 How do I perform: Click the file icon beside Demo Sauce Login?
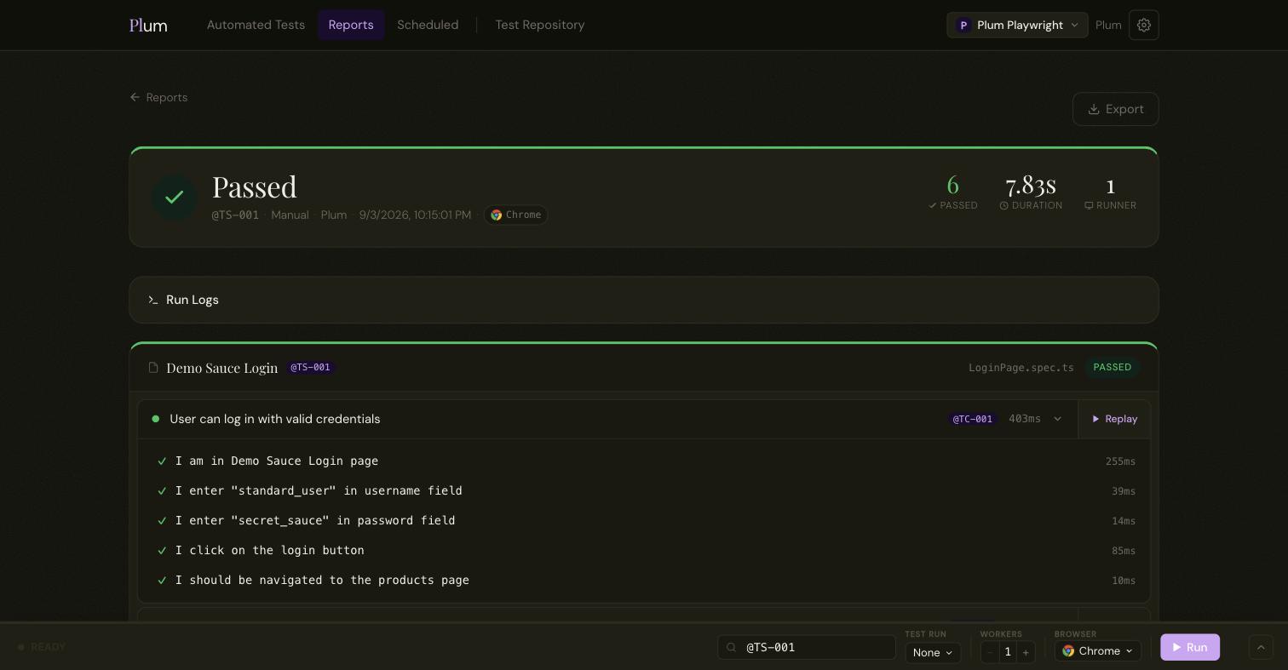pos(153,368)
